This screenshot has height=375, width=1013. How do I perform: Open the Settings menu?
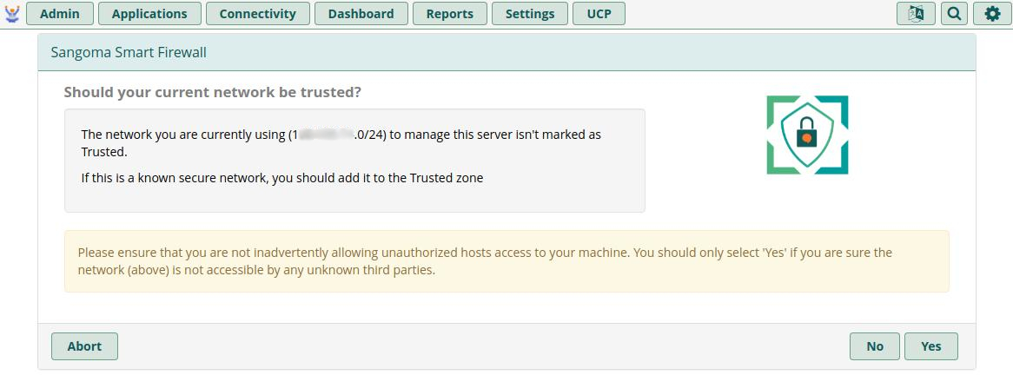[x=530, y=14]
